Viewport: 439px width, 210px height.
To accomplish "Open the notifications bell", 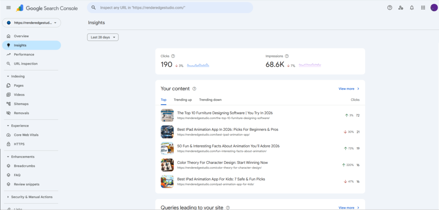I will point(412,8).
